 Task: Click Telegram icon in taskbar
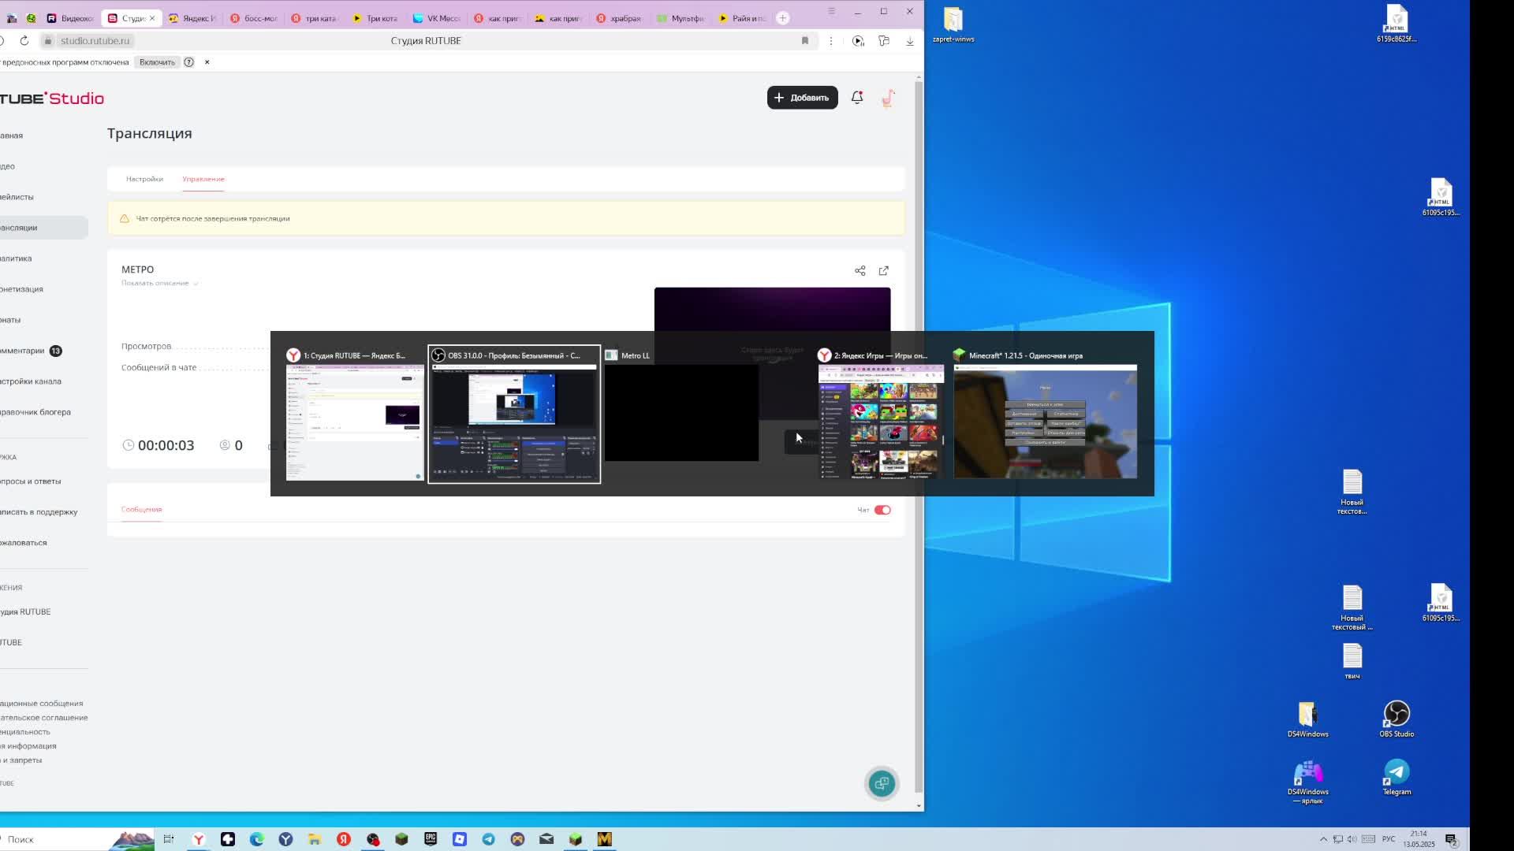[489, 839]
